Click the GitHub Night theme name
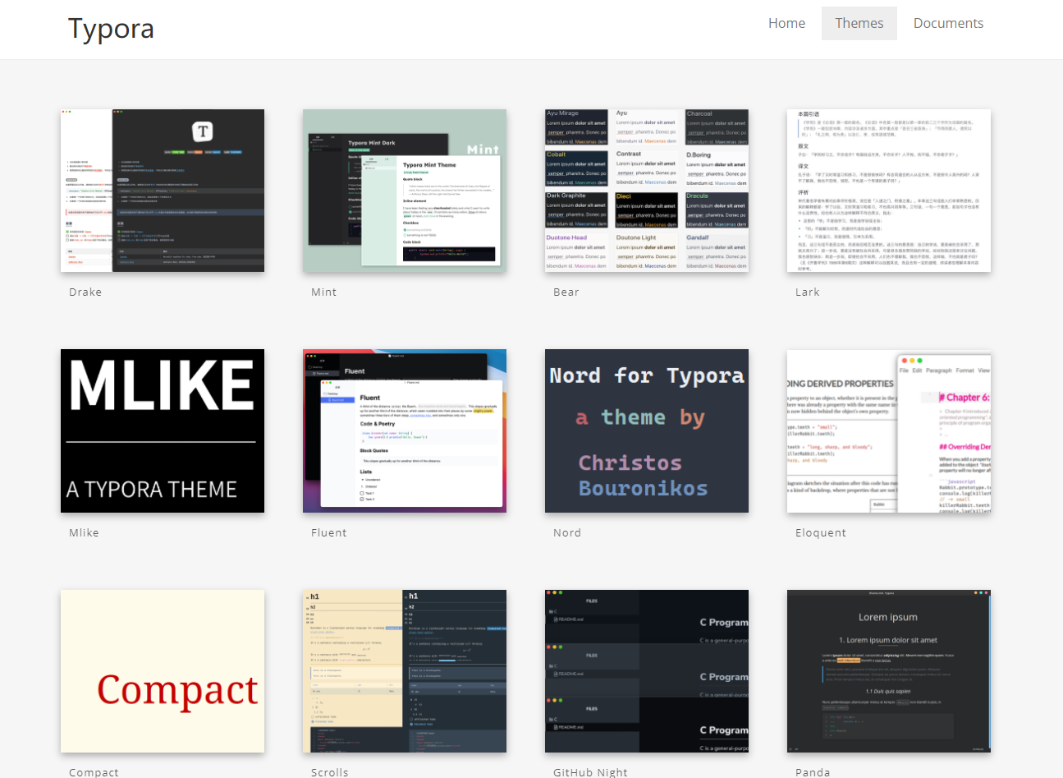 [x=590, y=772]
